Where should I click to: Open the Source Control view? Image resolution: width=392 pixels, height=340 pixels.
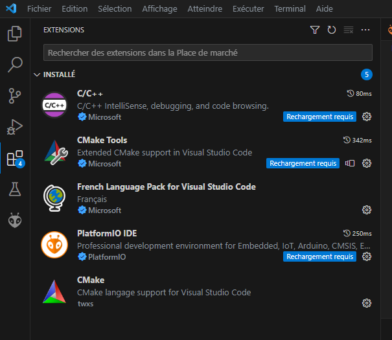click(x=15, y=96)
